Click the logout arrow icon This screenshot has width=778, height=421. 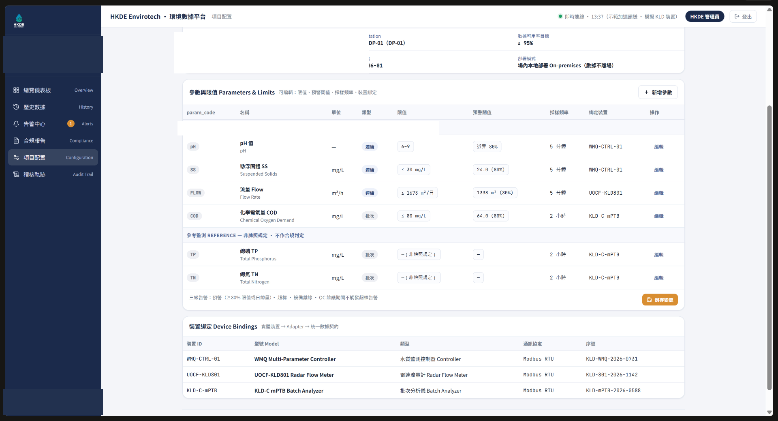coord(737,16)
